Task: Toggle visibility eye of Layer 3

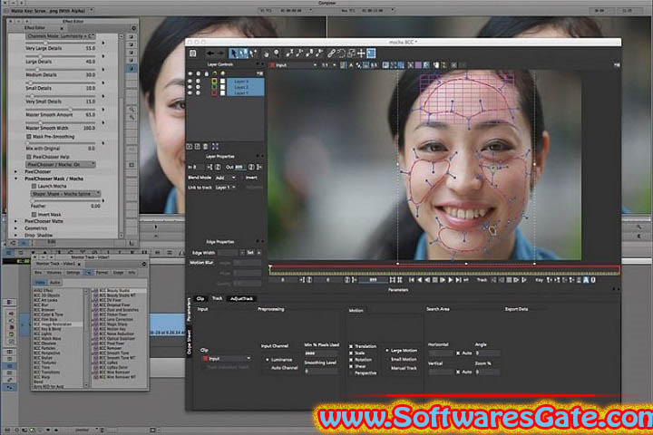Action: pos(190,82)
